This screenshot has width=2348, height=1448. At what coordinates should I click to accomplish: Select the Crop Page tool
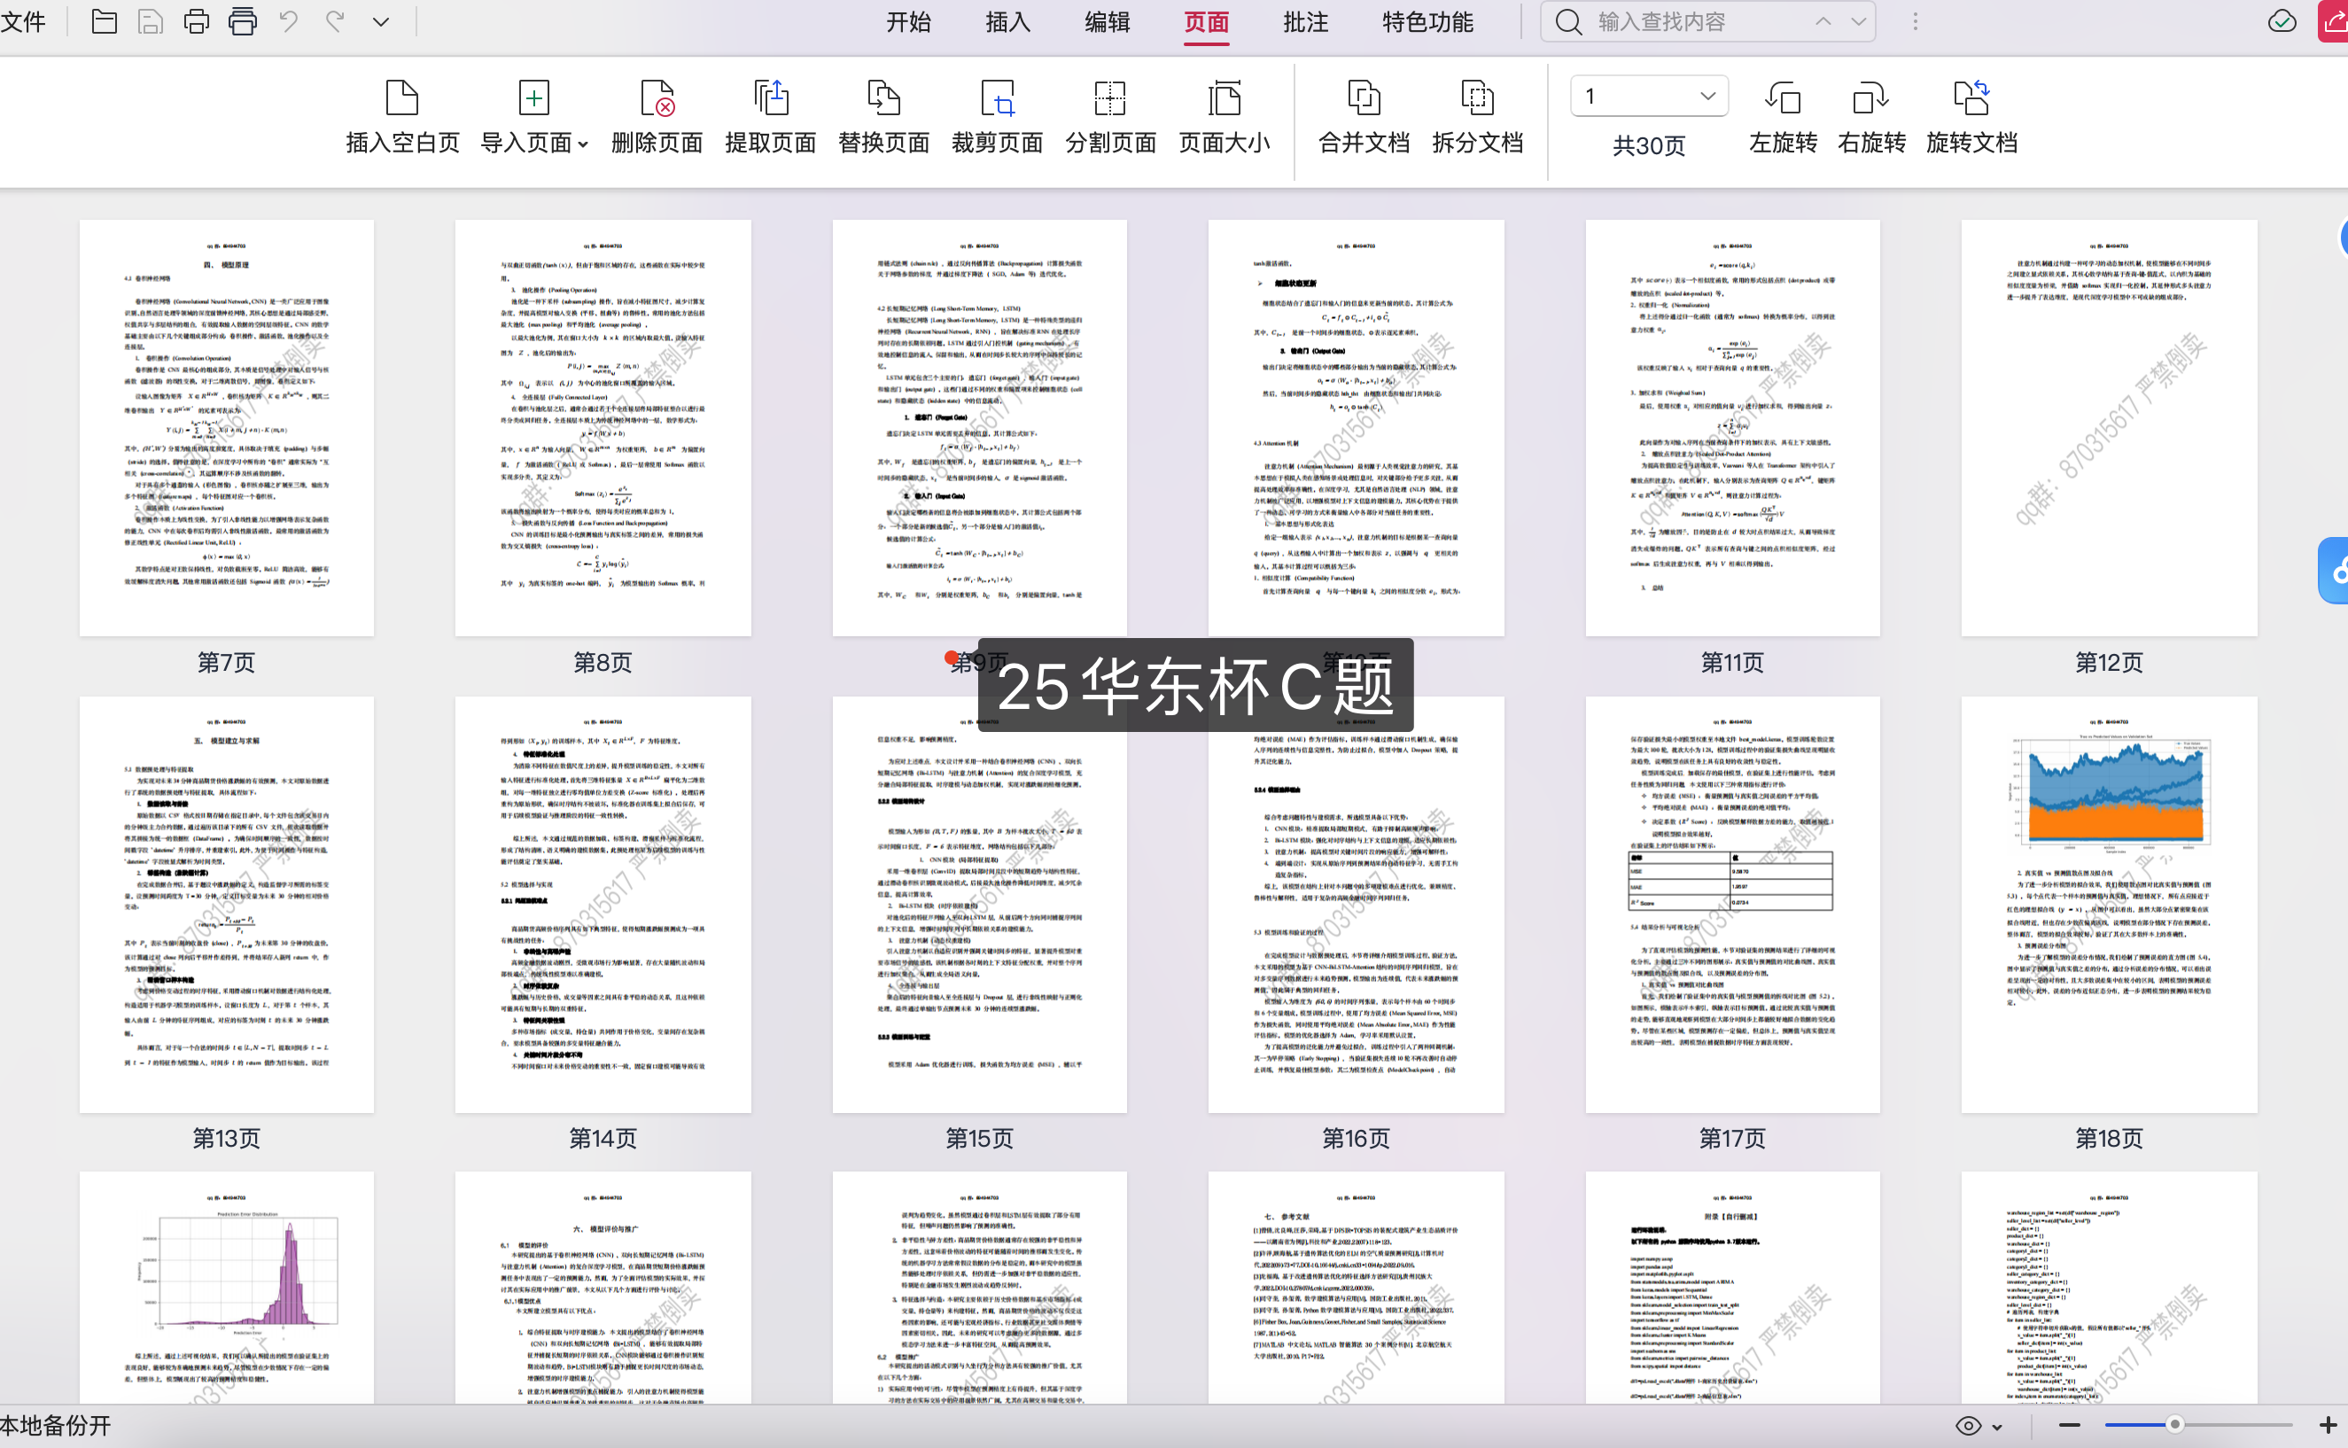tap(997, 98)
